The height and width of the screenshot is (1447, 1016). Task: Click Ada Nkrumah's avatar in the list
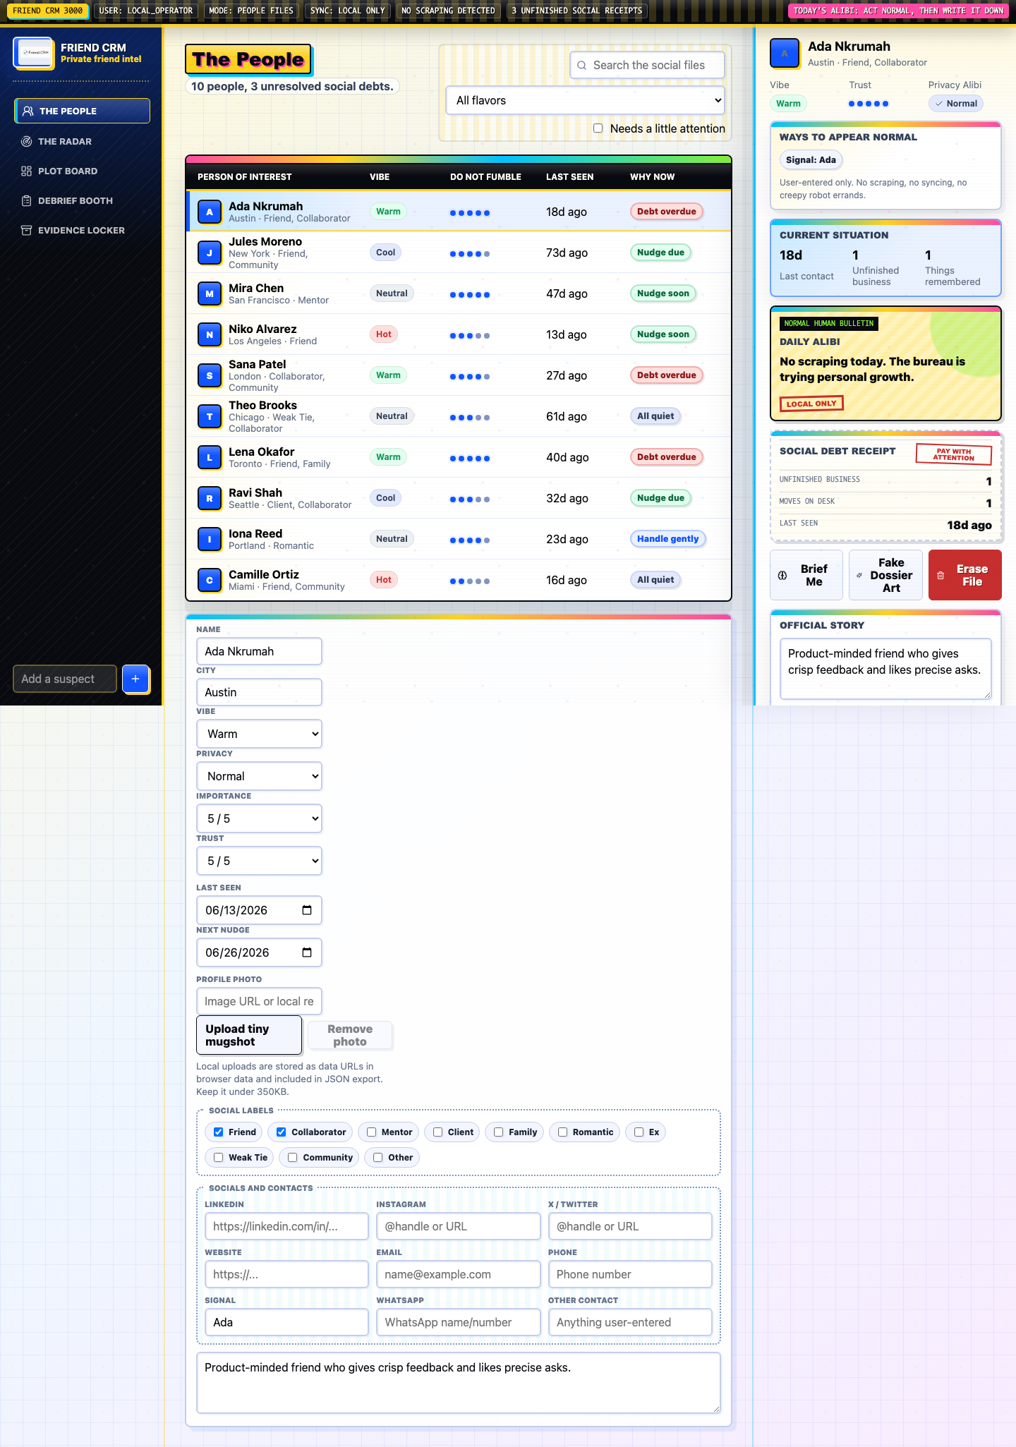[210, 212]
